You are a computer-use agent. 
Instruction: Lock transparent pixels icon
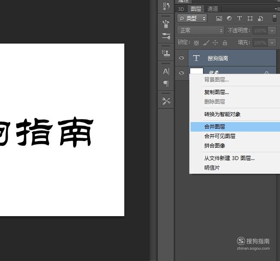[196, 43]
